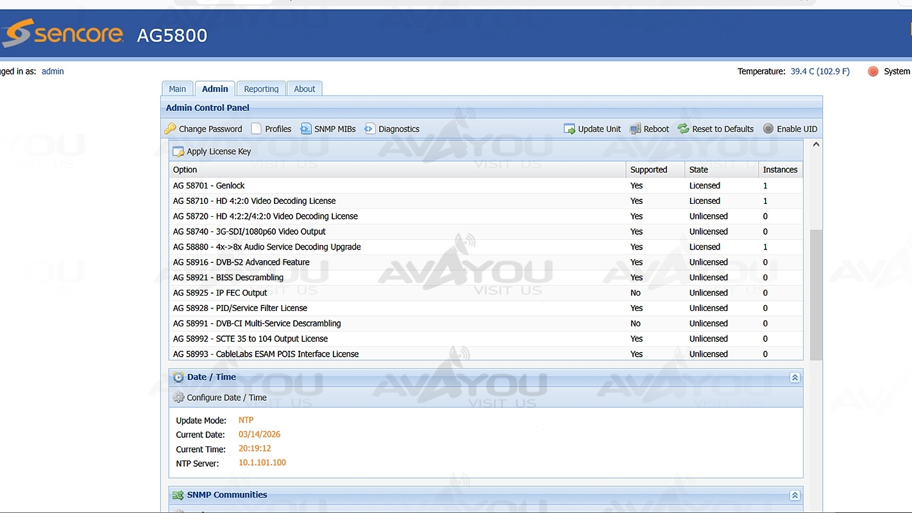
Task: Click the Apply License Key icon
Action: pyautogui.click(x=178, y=152)
